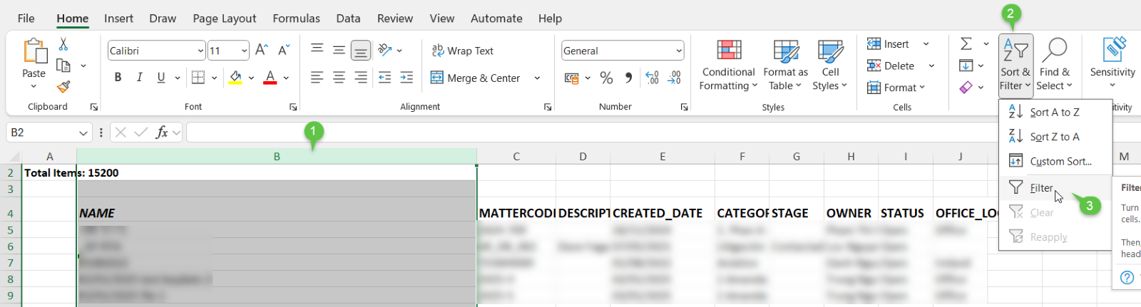The height and width of the screenshot is (307, 1141).
Task: Open fill color dropdown arrow
Action: (251, 78)
